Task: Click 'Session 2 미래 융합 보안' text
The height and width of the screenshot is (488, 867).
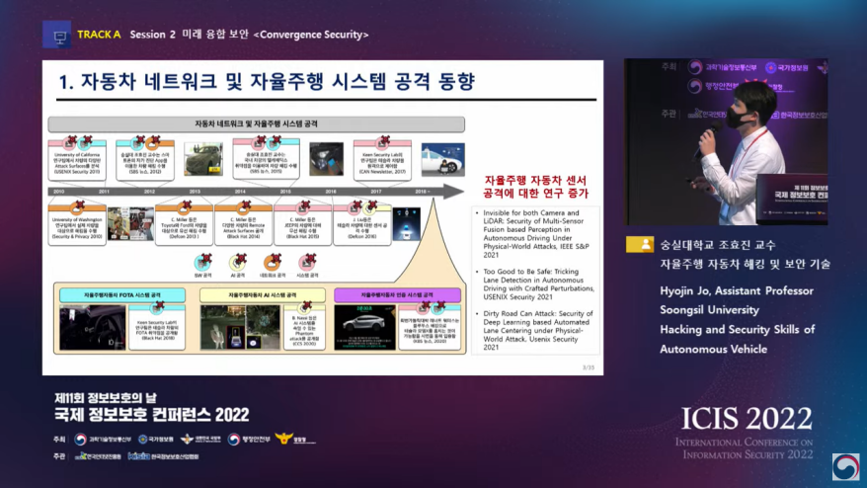Action: (190, 35)
